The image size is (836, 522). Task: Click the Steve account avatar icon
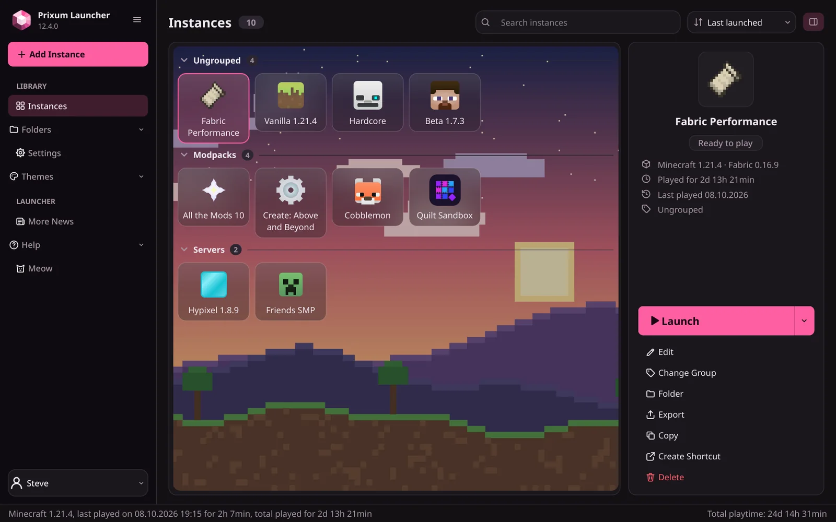pos(17,483)
